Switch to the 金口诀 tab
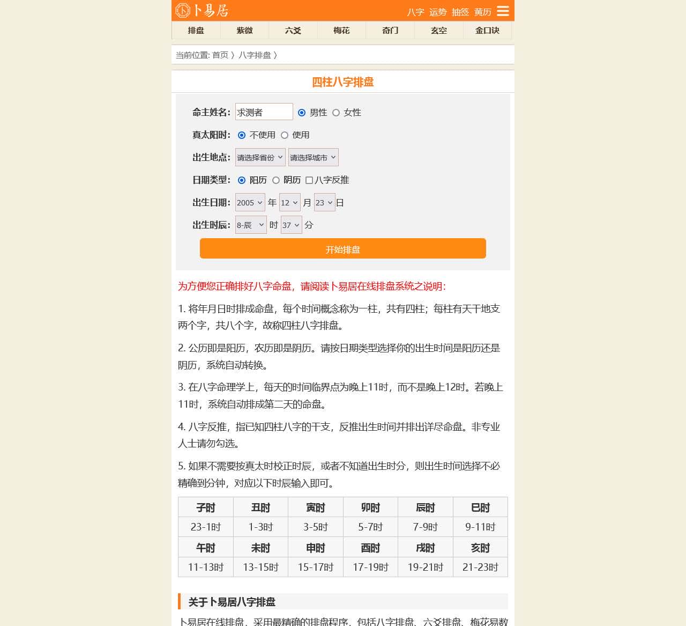 click(487, 31)
